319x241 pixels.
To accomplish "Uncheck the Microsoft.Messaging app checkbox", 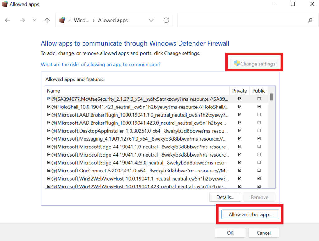I will [49, 139].
